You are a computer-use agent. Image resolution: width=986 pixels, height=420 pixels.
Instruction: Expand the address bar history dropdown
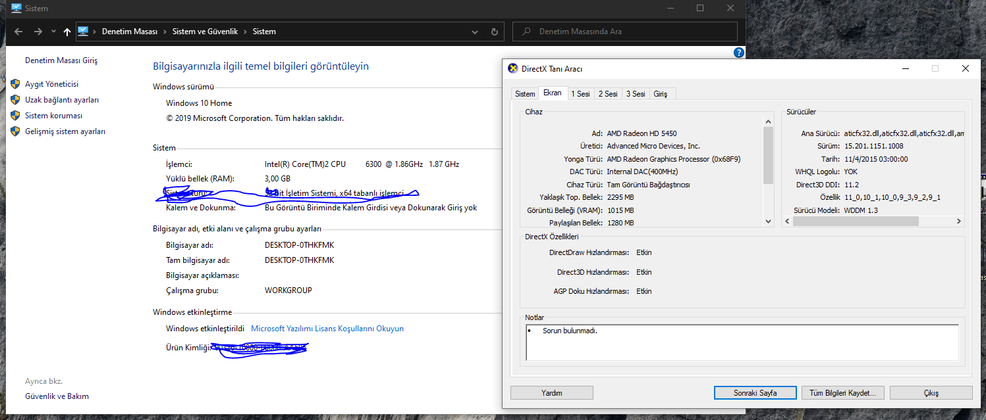point(476,32)
